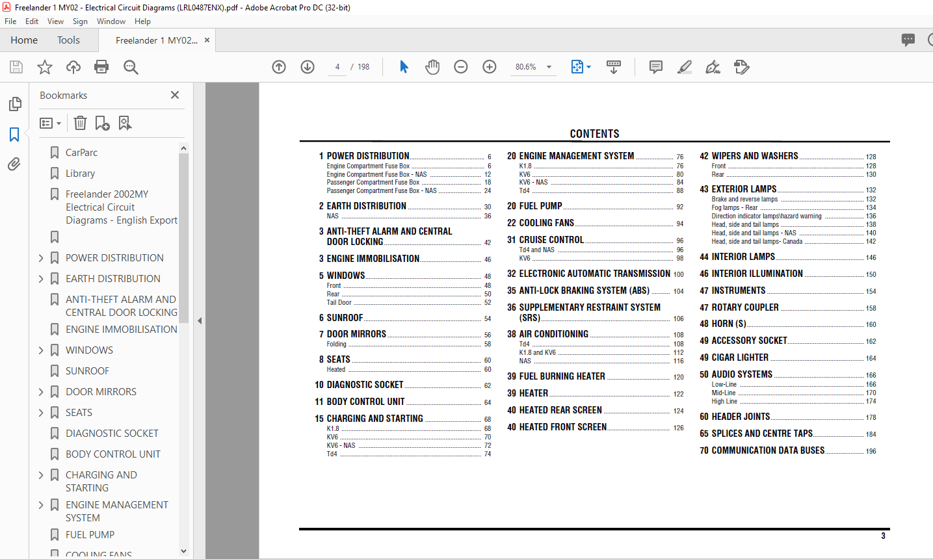Switch to Home tab
Screen dimensions: 933x559
(x=24, y=40)
